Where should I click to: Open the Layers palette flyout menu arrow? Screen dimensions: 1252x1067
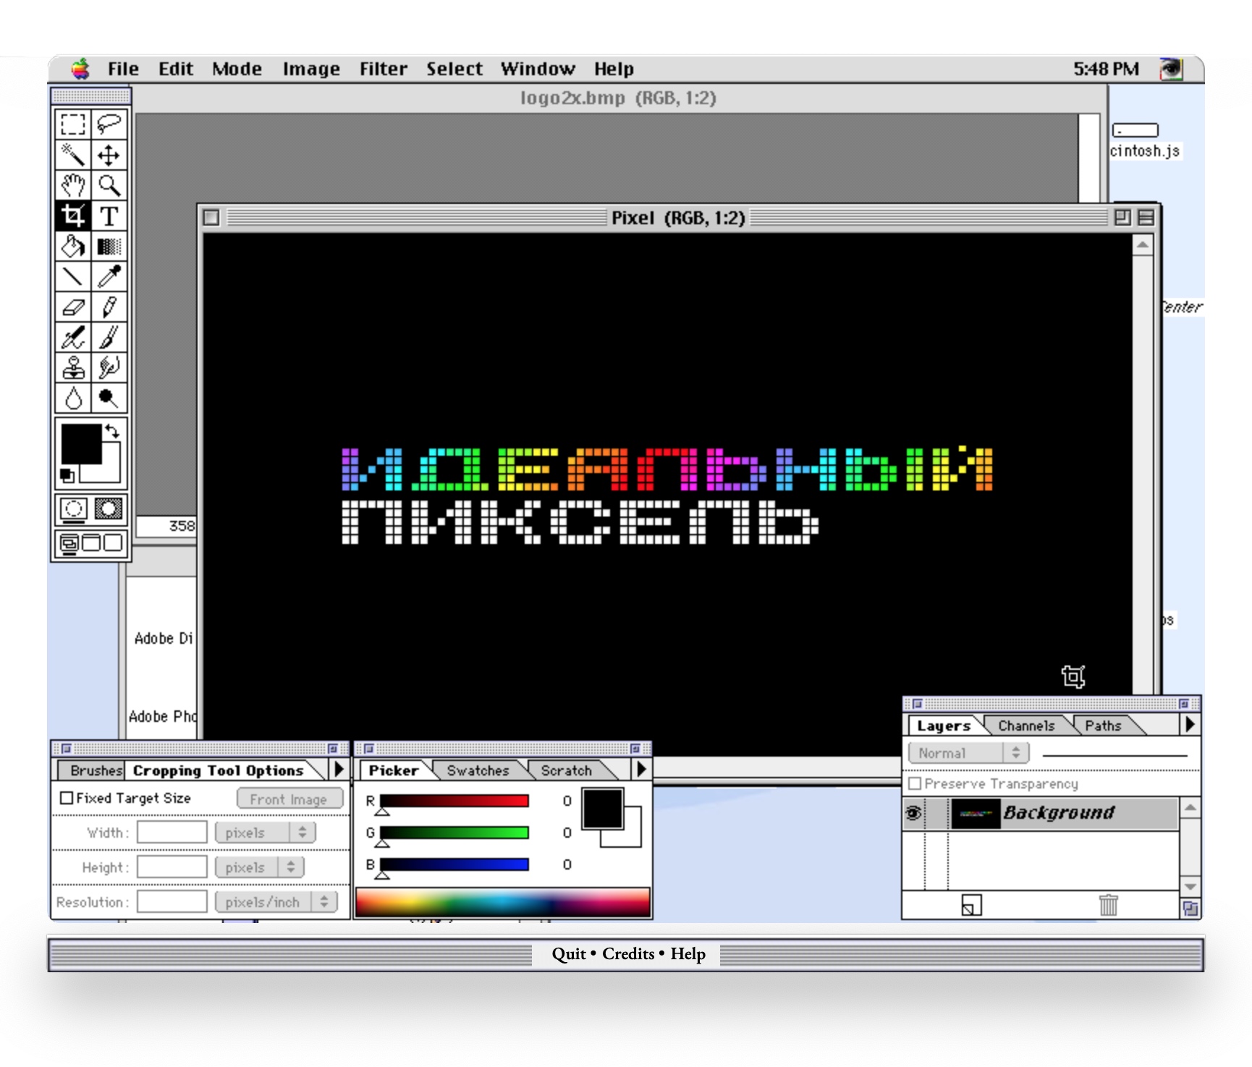pyautogui.click(x=1190, y=725)
